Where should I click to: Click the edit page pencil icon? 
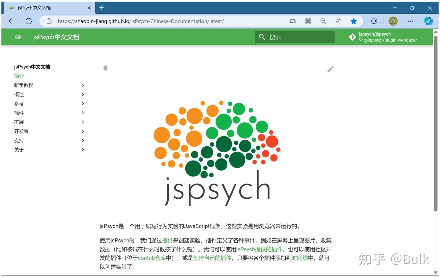330,69
